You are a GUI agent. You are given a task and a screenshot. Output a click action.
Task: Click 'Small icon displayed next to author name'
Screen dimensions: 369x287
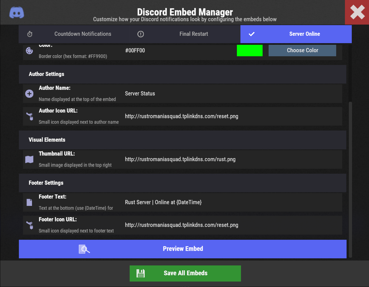point(79,122)
